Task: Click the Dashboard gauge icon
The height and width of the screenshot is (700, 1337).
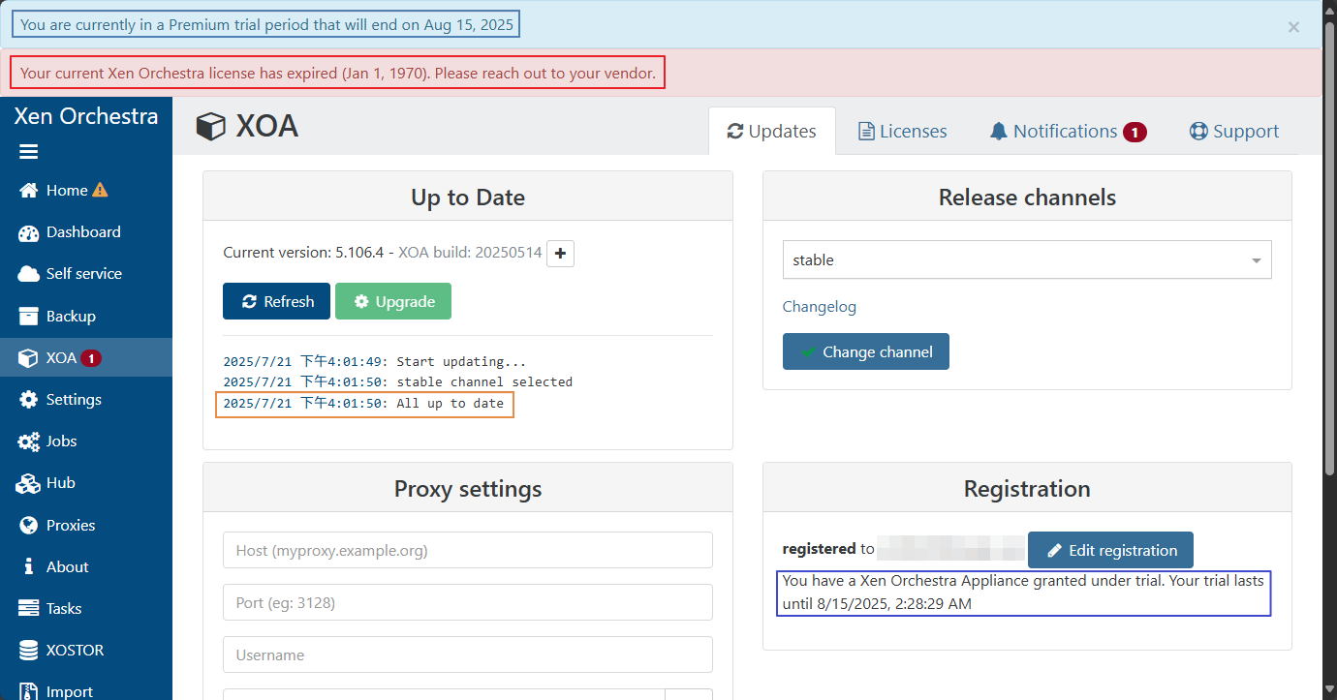Action: click(x=29, y=232)
